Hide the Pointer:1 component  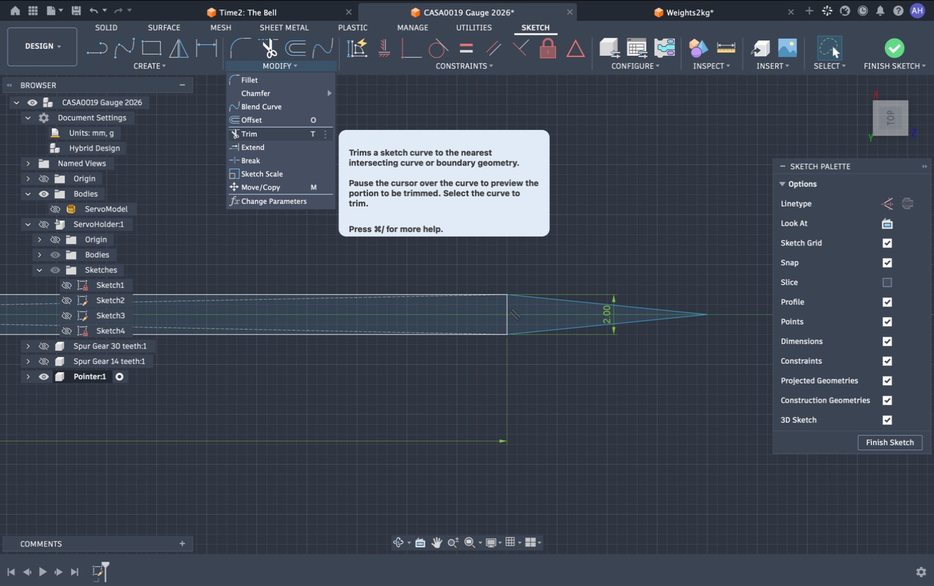point(44,377)
